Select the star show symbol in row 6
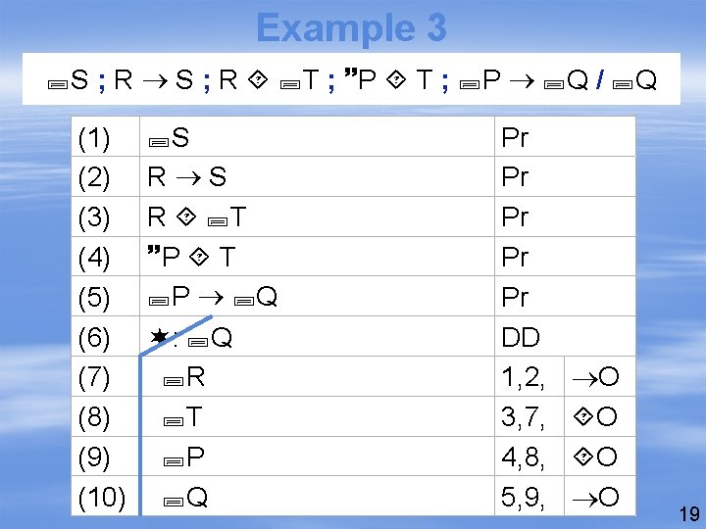The image size is (706, 529). point(159,336)
